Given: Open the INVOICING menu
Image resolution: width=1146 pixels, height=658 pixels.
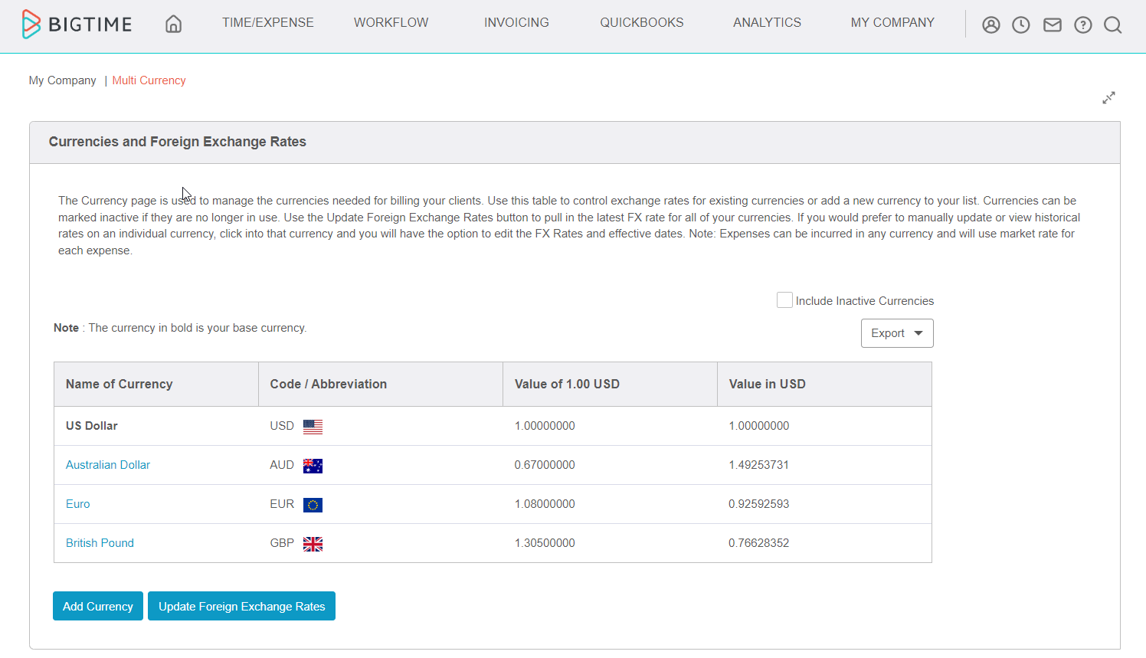Looking at the screenshot, I should point(516,23).
